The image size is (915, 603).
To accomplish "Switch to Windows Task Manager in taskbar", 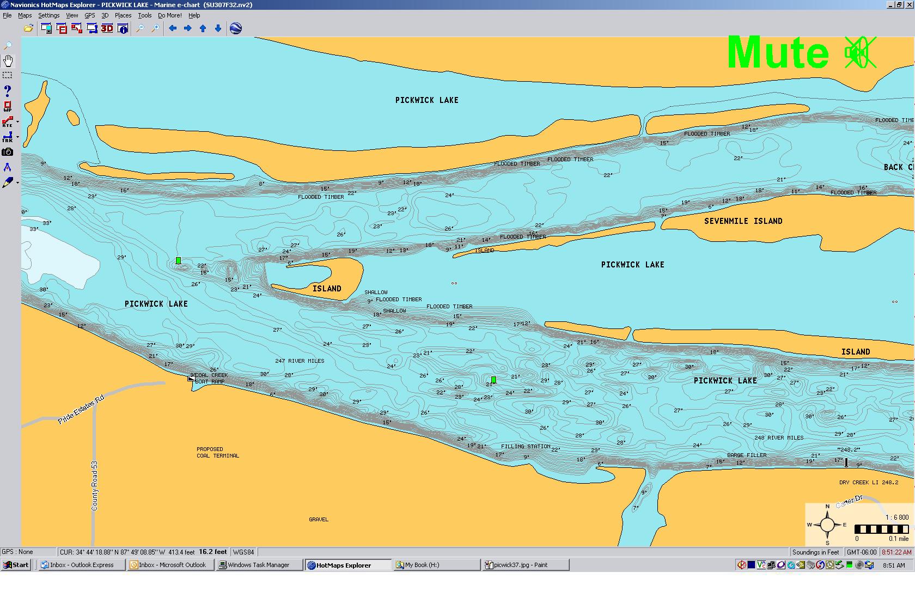I will [x=259, y=565].
